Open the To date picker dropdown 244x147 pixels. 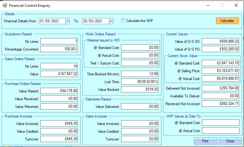pos(111,21)
